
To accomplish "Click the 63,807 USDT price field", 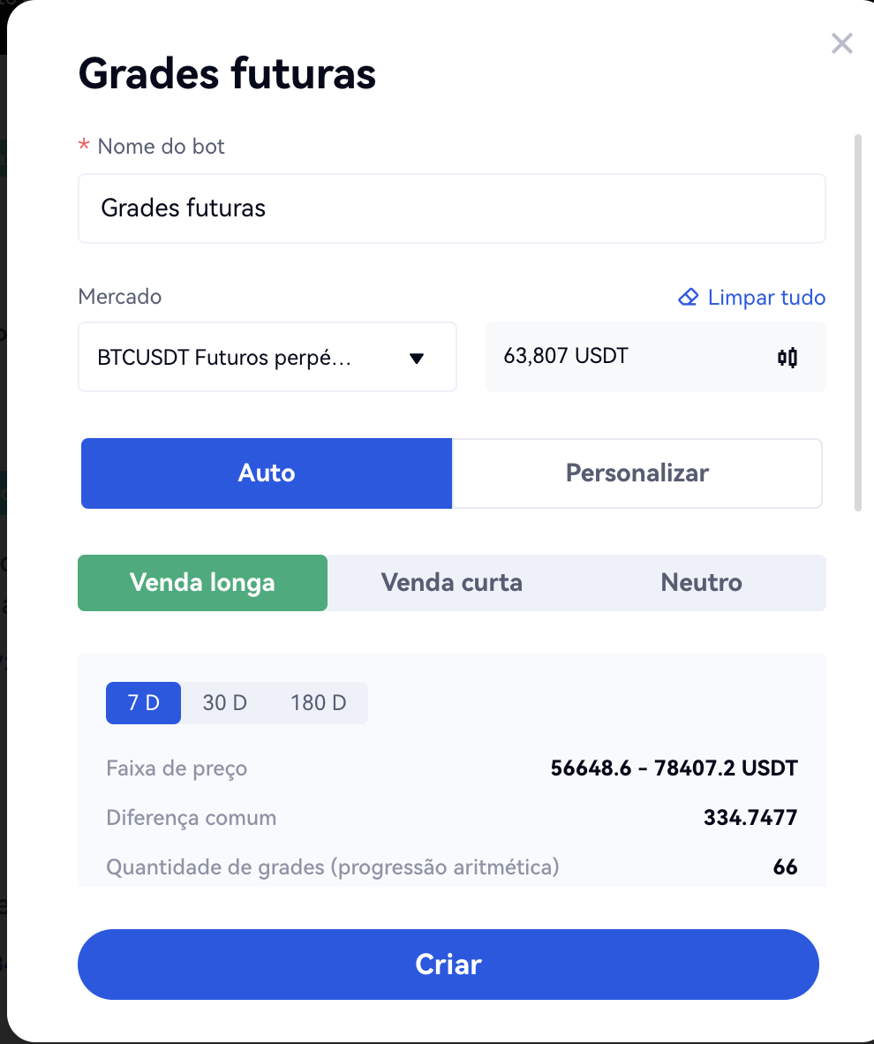I will (618, 357).
